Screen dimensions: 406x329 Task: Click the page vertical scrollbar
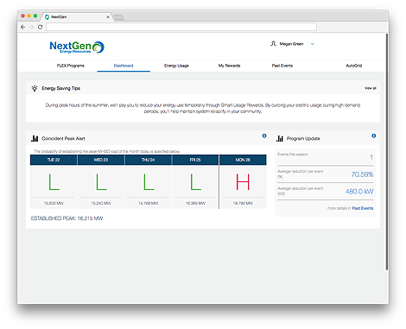click(x=387, y=152)
